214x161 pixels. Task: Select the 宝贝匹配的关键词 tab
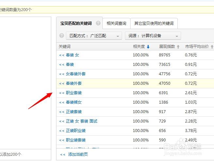76,23
